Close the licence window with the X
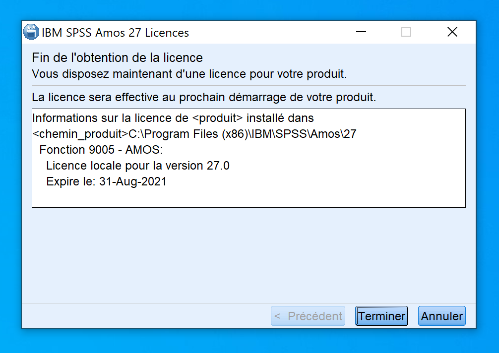 pos(452,32)
